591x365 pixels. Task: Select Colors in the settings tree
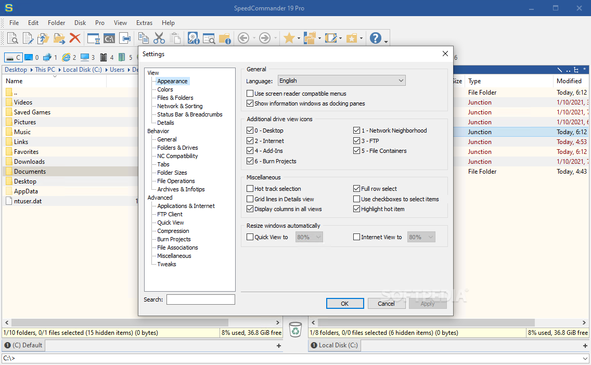pos(165,89)
